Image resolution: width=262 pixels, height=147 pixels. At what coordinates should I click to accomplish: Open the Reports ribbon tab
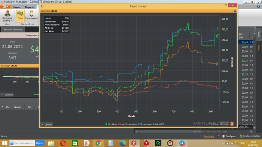29,7
